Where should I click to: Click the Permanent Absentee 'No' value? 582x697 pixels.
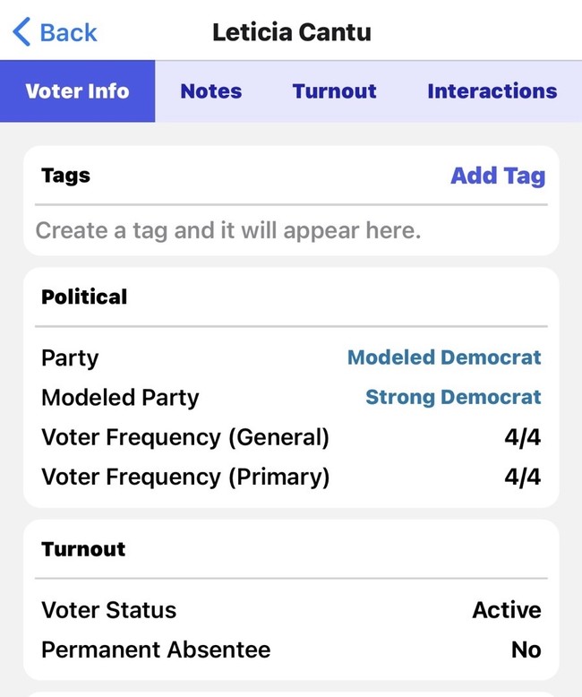pyautogui.click(x=526, y=650)
